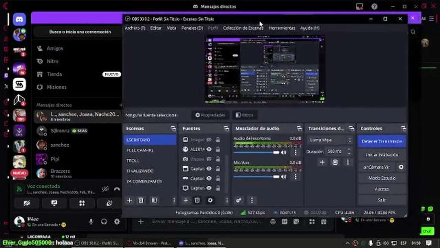Toggle Discord microphone mute icon
This screenshot has height=248, width=440.
click(91, 222)
